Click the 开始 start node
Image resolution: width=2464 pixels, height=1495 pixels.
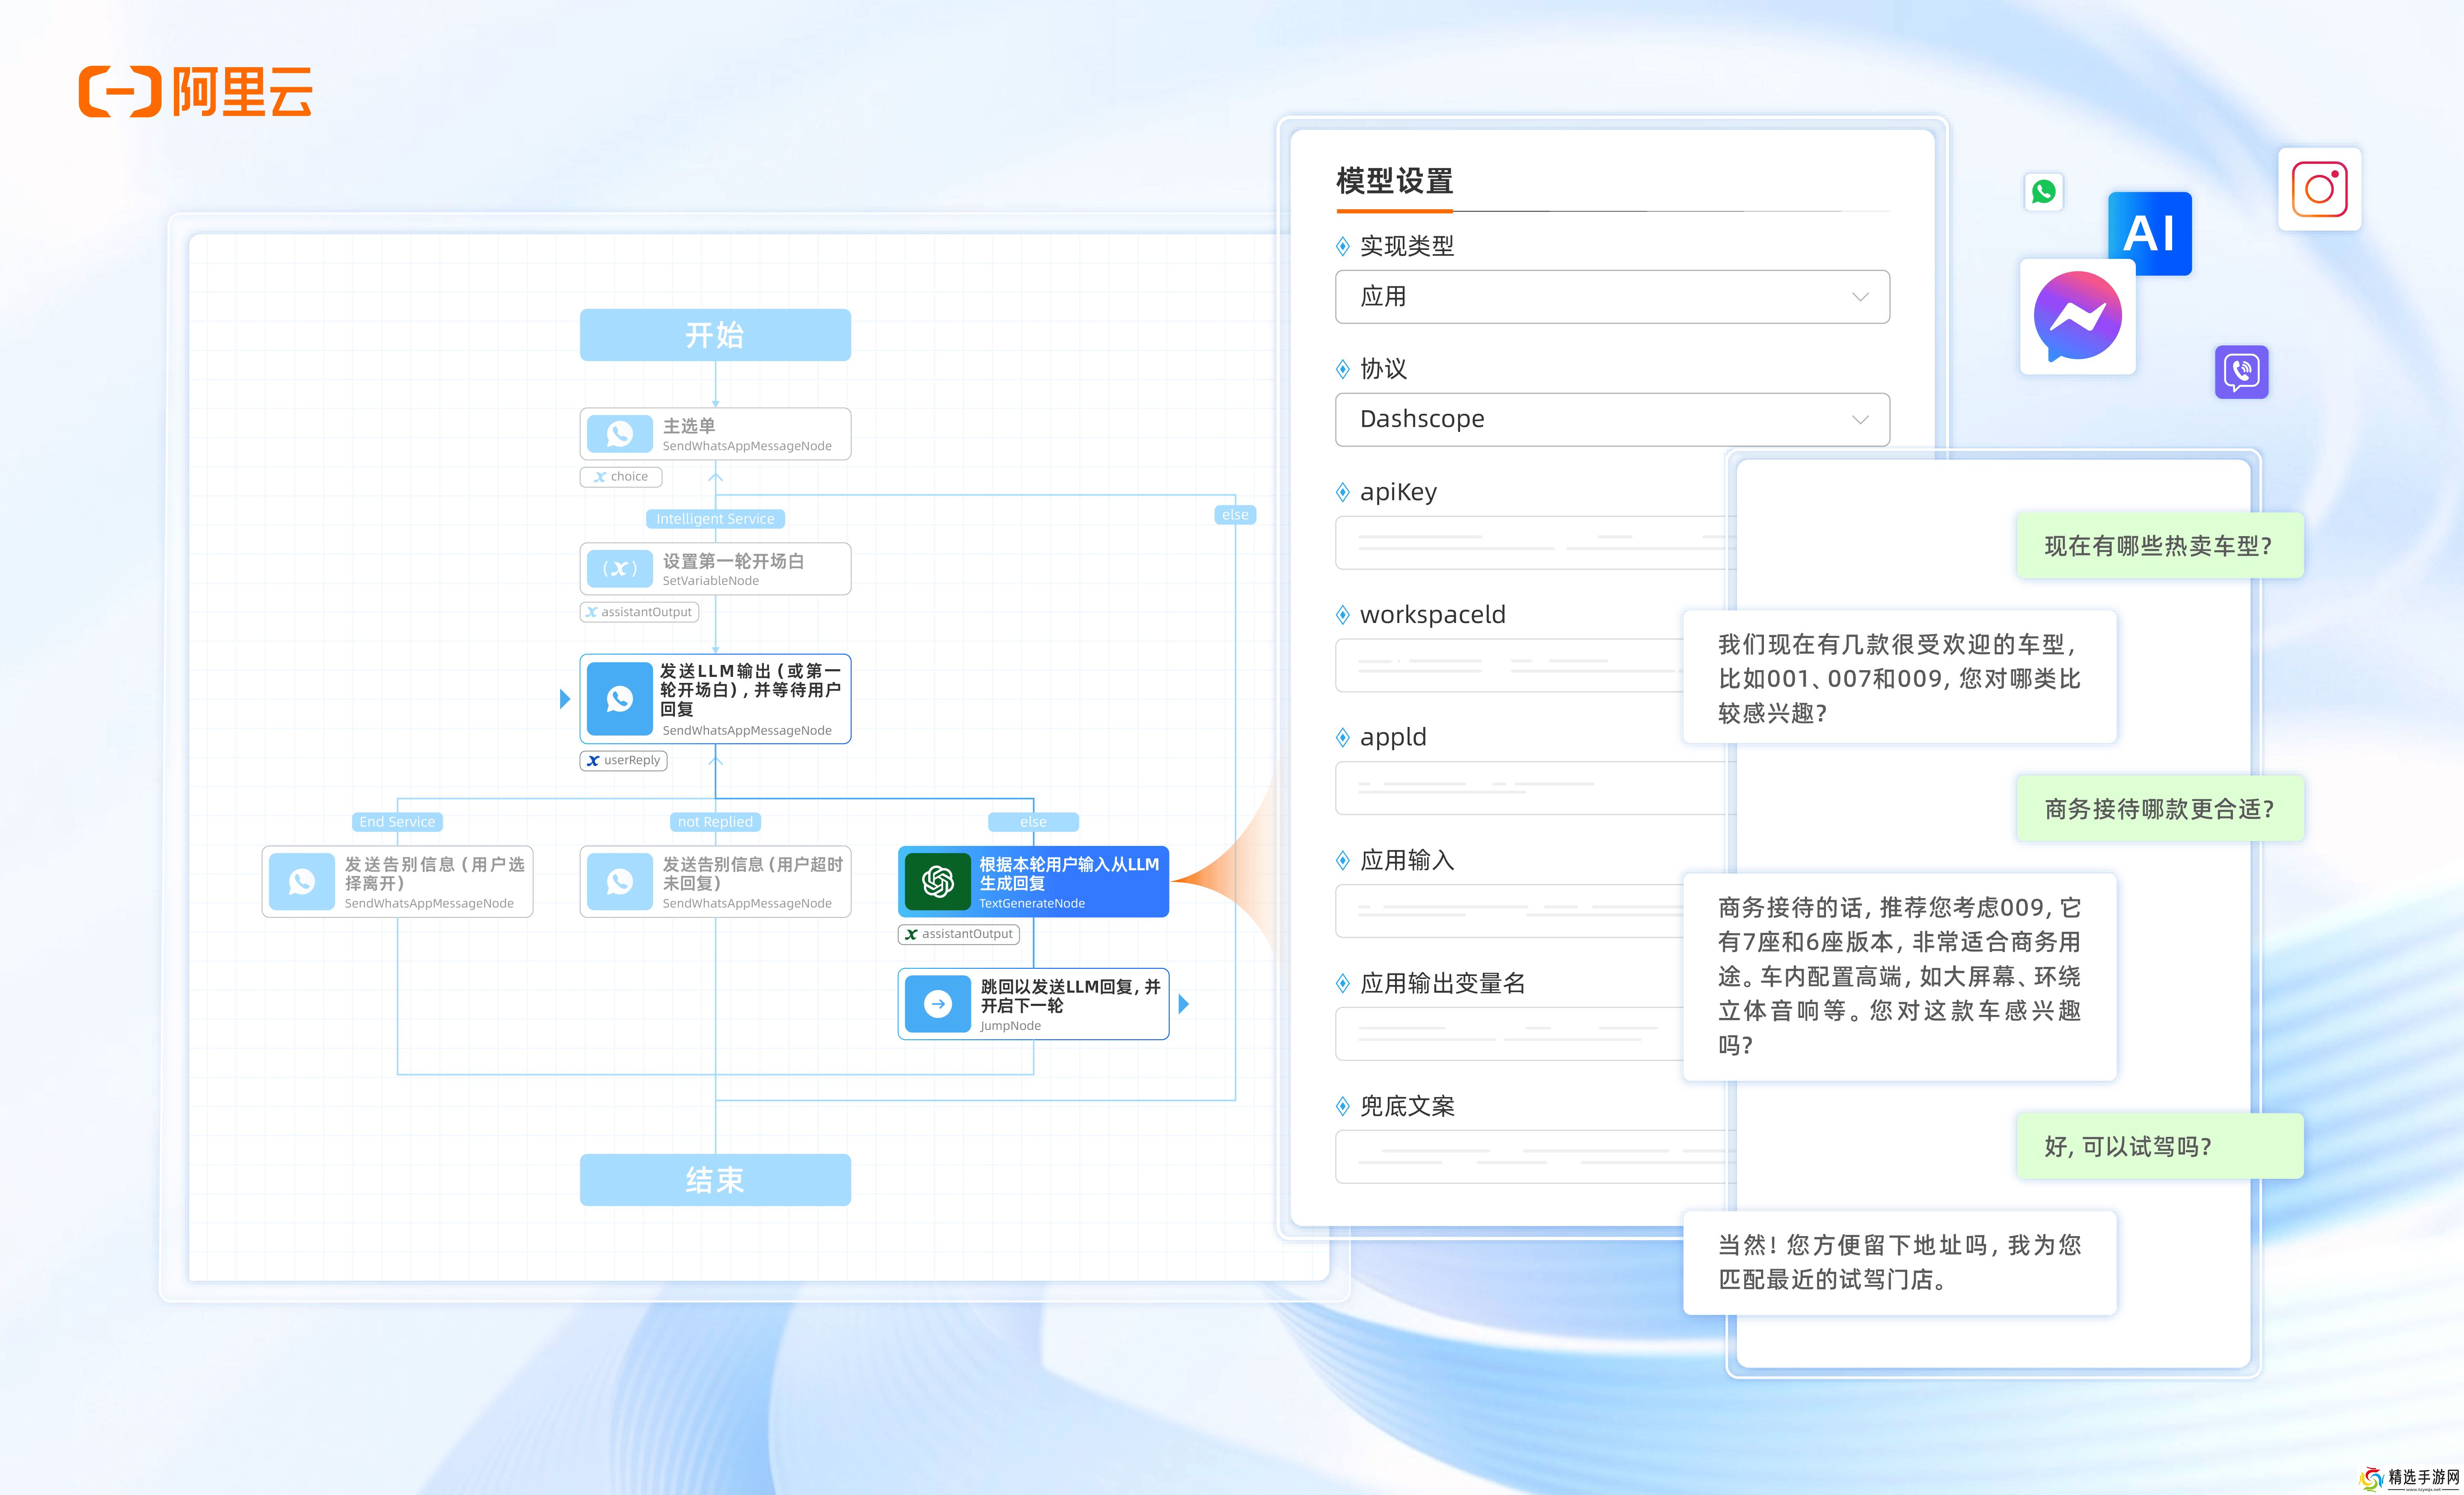tap(715, 335)
